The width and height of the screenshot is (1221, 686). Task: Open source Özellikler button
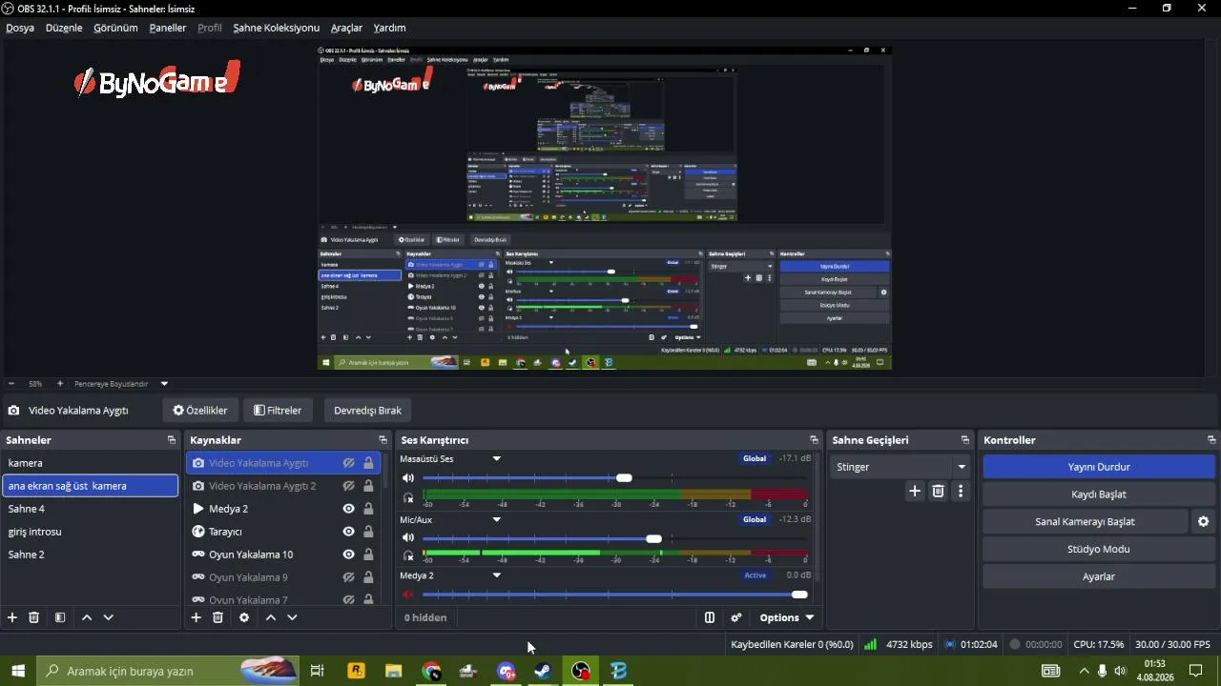point(200,411)
